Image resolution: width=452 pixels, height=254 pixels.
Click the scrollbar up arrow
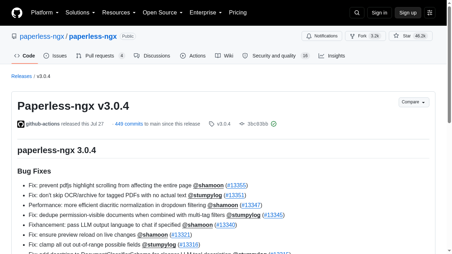449,3
